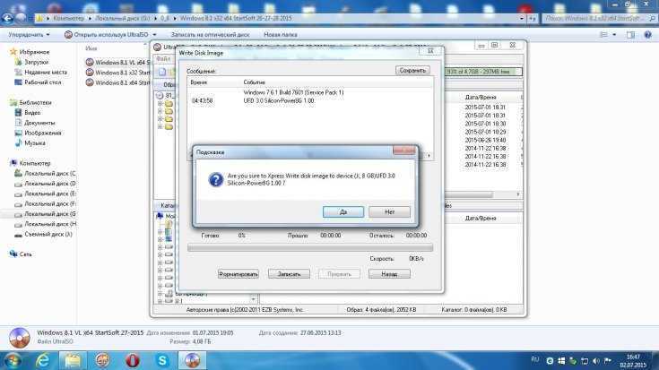Click Открыть используя UltraISO
659x370 pixels.
[110, 35]
